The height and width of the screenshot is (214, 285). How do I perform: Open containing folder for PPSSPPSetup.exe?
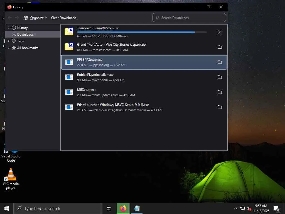220,62
